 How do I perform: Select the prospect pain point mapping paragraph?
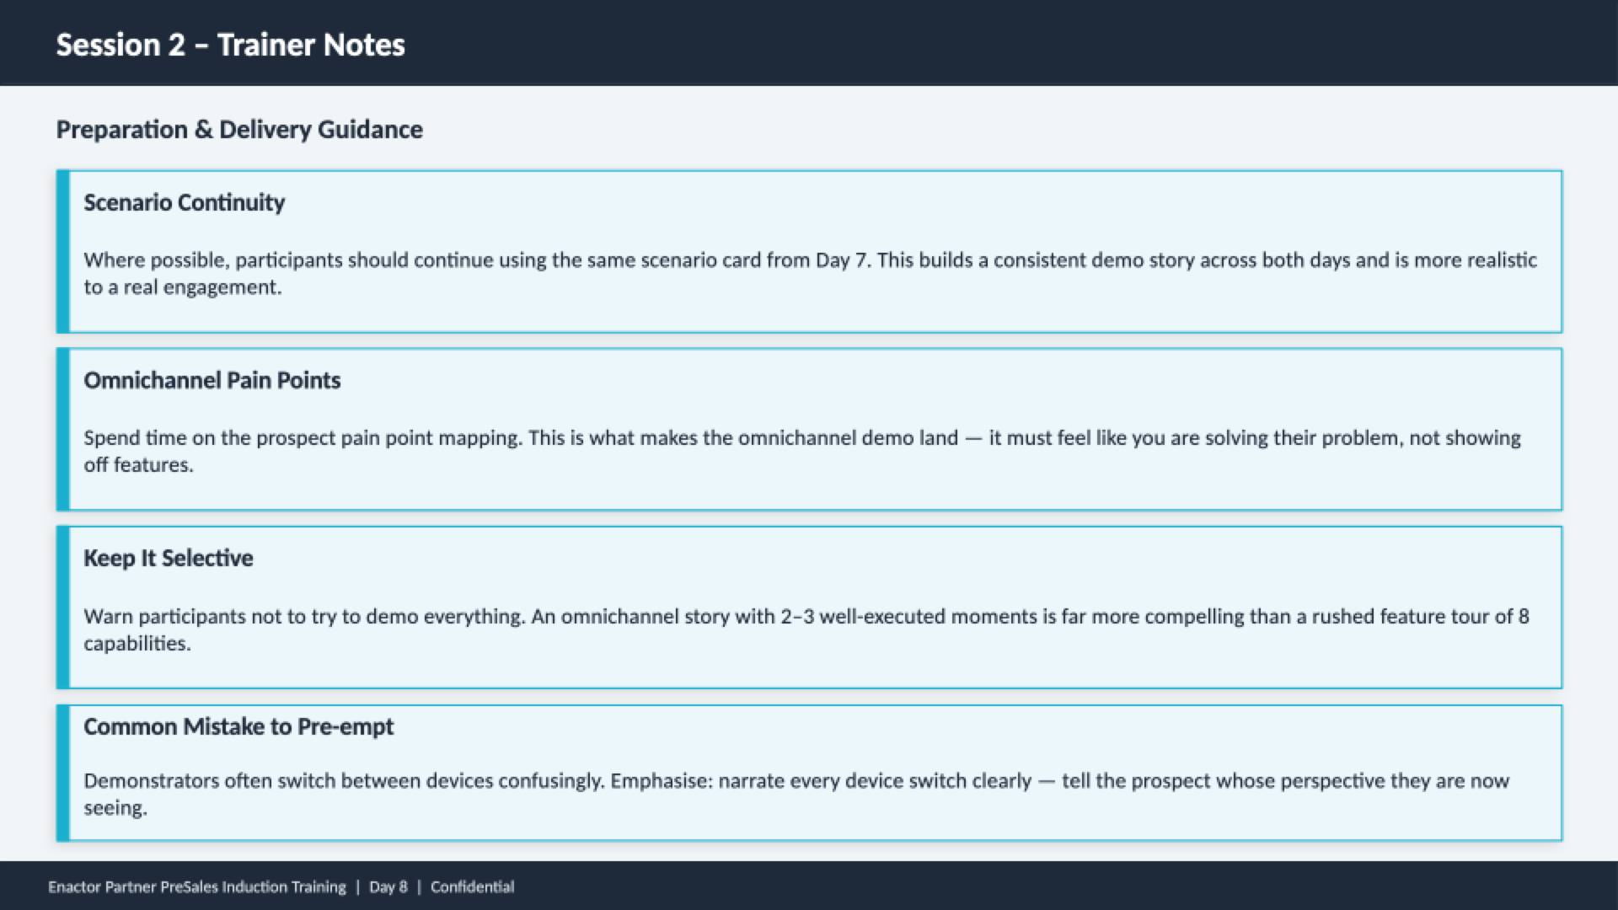801,451
